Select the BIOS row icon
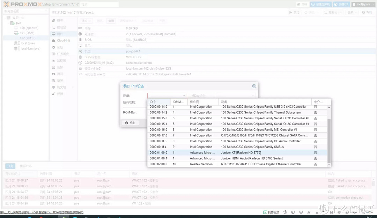The image size is (377, 218). tap(80, 40)
